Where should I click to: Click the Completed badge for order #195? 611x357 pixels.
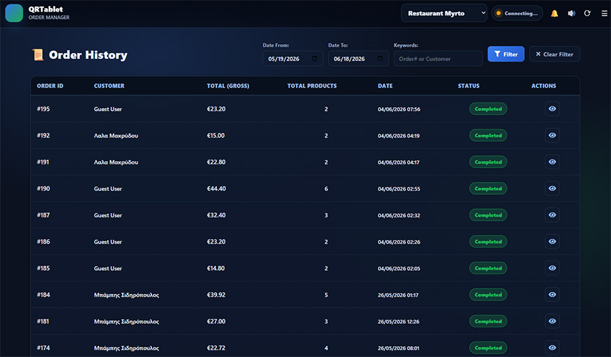coord(488,109)
